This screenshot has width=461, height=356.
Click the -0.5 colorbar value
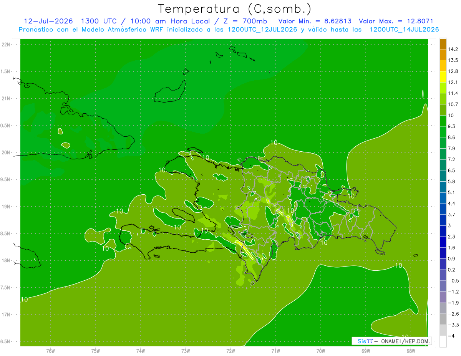pyautogui.click(x=453, y=281)
